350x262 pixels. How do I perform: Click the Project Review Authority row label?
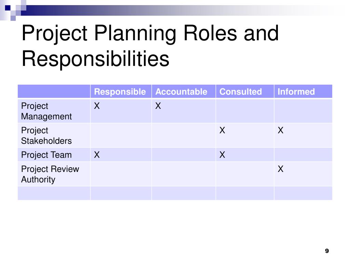50,174
